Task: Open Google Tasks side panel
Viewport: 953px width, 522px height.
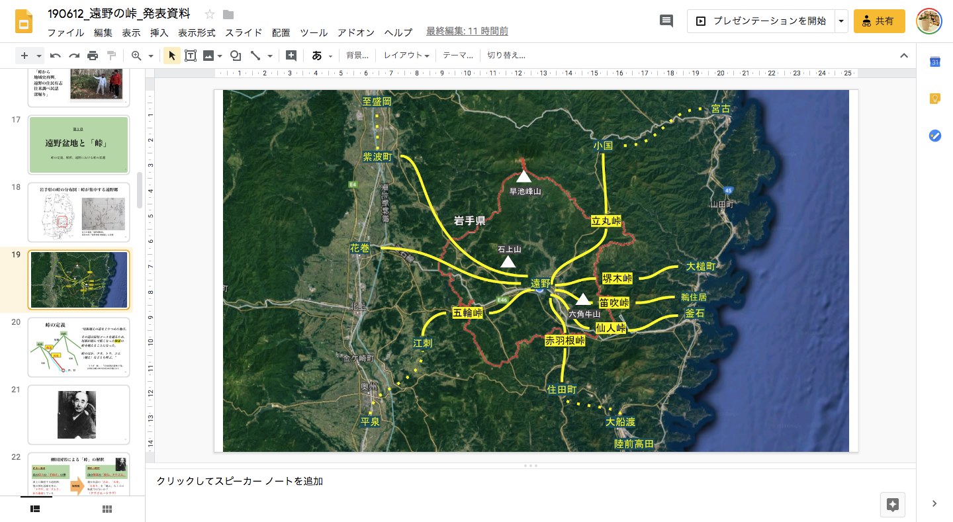Action: [934, 136]
